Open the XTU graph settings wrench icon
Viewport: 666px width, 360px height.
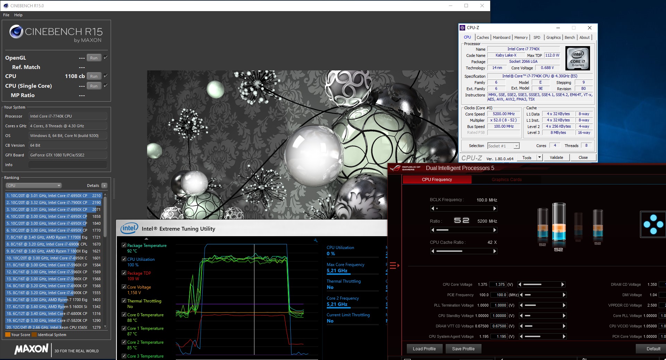click(316, 240)
